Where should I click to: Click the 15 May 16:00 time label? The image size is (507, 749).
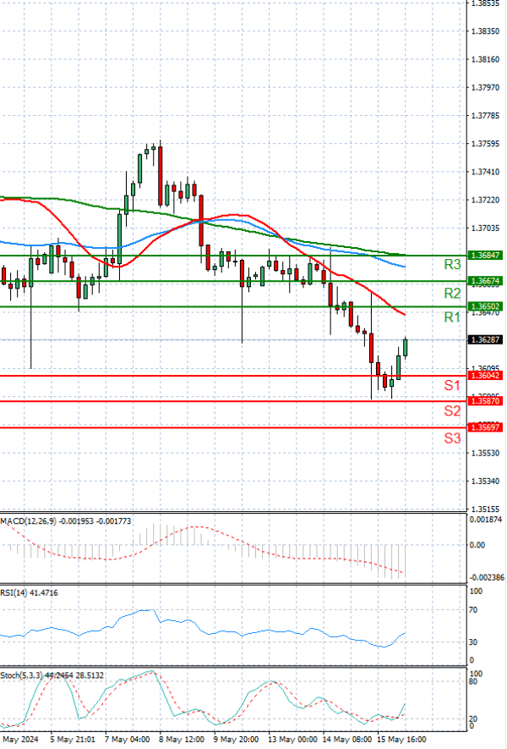point(401,740)
